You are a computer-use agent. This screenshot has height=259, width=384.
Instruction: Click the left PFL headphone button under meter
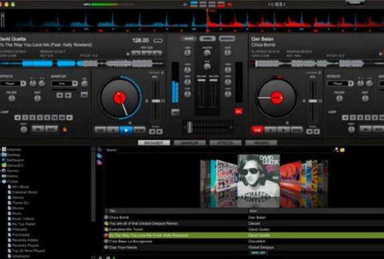[x=176, y=112]
